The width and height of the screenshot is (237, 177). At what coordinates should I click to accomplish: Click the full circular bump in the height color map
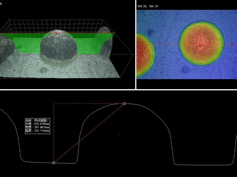pyautogui.click(x=202, y=43)
